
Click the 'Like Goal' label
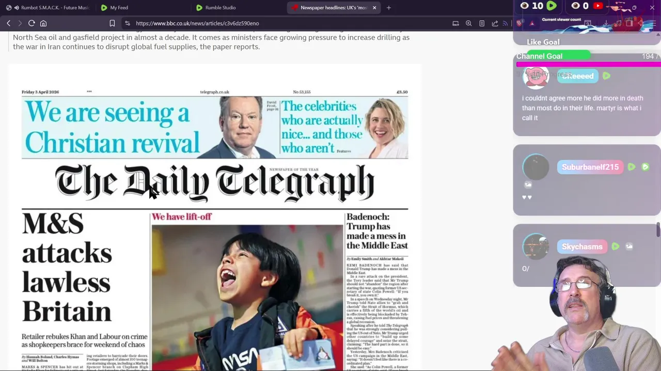point(543,42)
